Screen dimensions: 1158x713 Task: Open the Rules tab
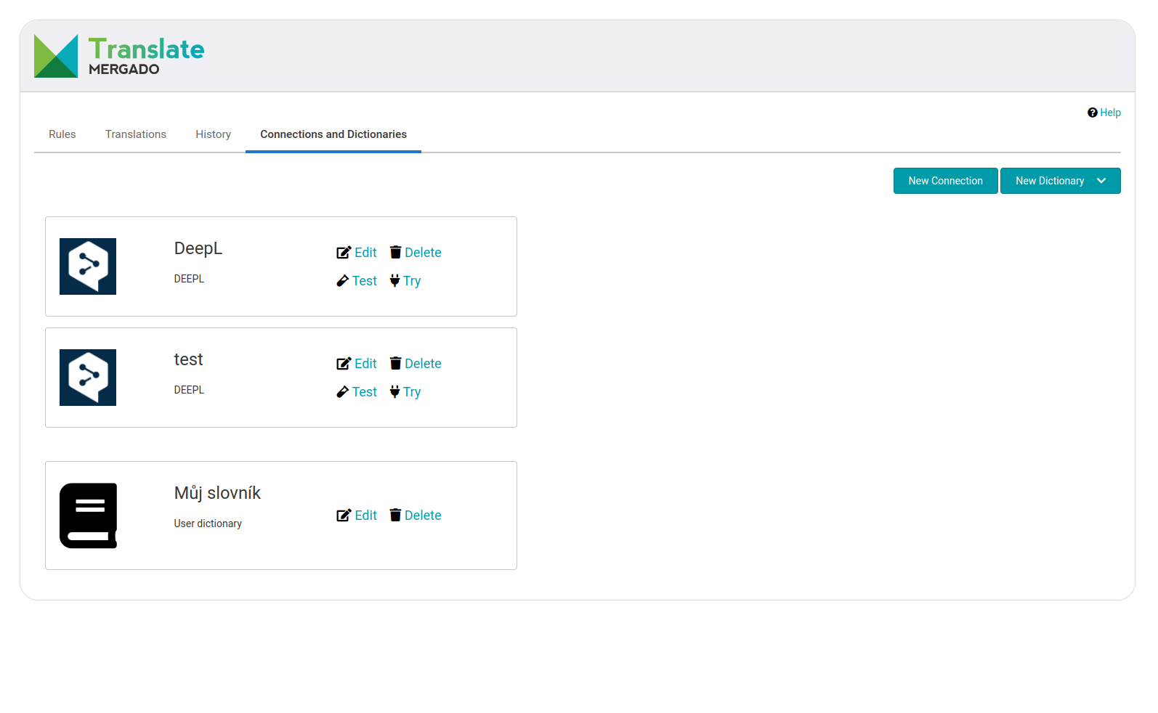pos(62,134)
